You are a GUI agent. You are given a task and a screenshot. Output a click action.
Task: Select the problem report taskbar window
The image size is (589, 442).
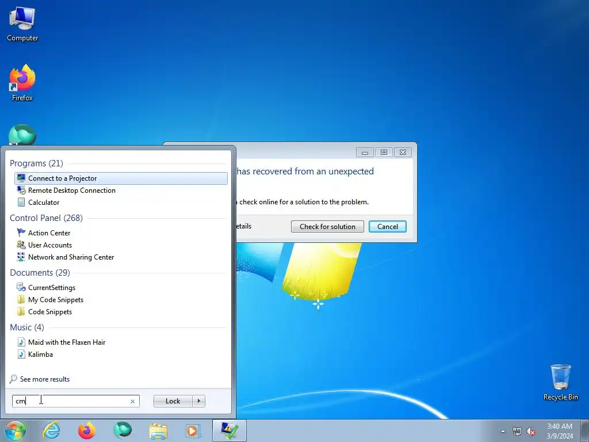click(x=229, y=430)
